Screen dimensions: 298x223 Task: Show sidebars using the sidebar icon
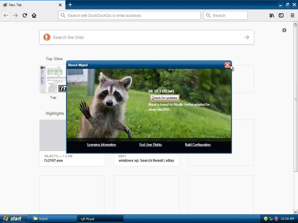281,15
